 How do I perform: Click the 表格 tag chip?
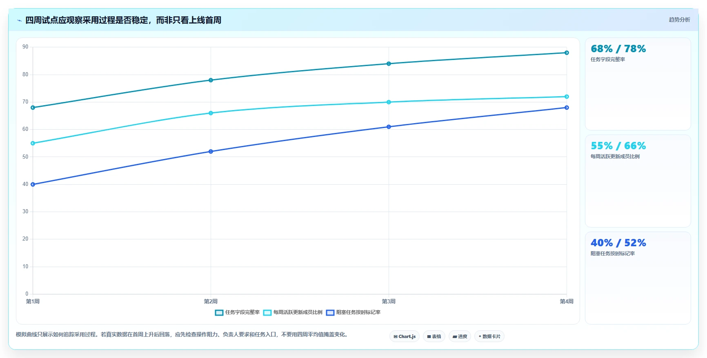click(x=434, y=336)
